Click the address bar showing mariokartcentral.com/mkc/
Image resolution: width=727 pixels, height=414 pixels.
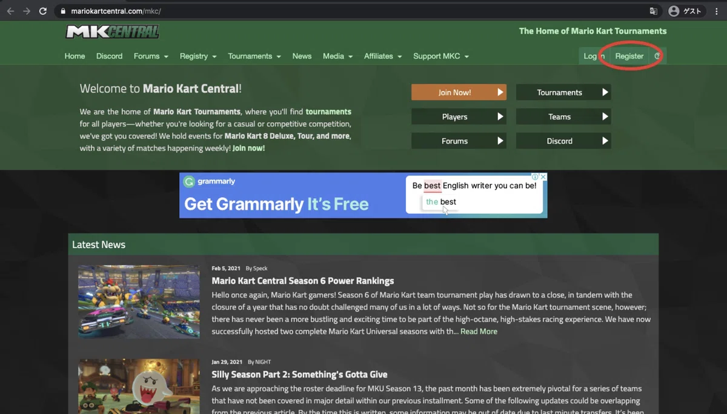pyautogui.click(x=351, y=11)
